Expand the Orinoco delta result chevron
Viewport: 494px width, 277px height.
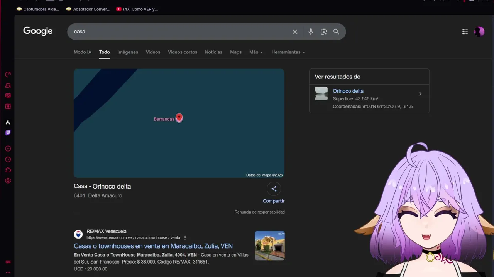[420, 93]
